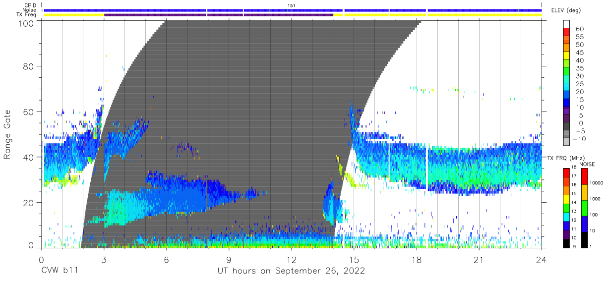The image size is (609, 281).
Task: Click the white top segment of ELEV colorbar
Action: tap(566, 24)
